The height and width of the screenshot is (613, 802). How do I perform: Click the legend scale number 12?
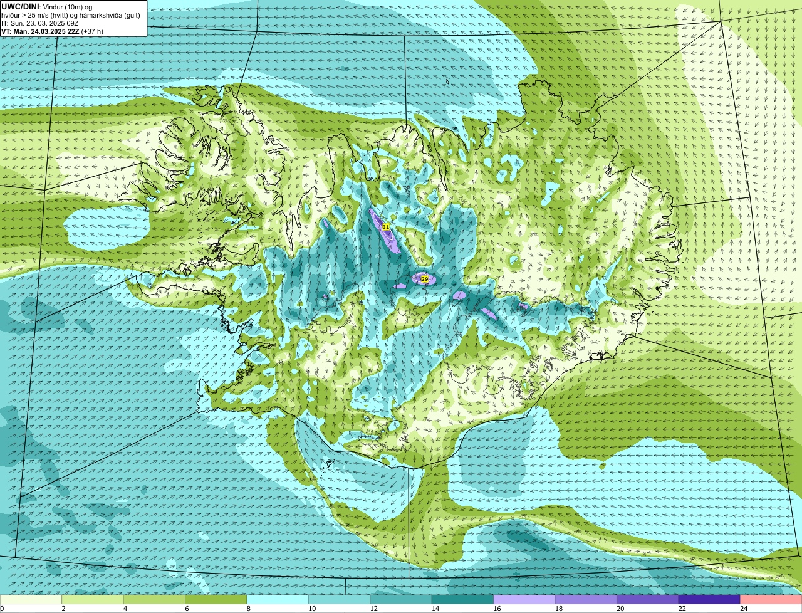click(x=373, y=609)
